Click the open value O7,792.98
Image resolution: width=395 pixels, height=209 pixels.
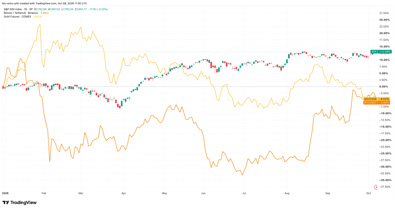pyautogui.click(x=40, y=9)
